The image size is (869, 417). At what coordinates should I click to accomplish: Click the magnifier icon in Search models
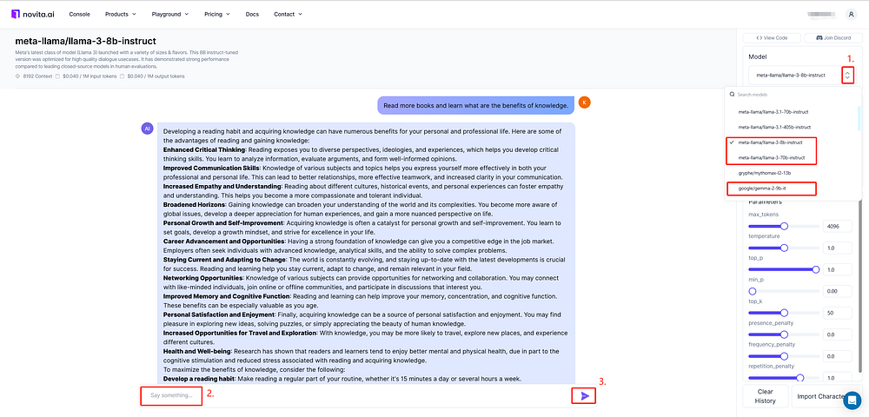pyautogui.click(x=732, y=95)
